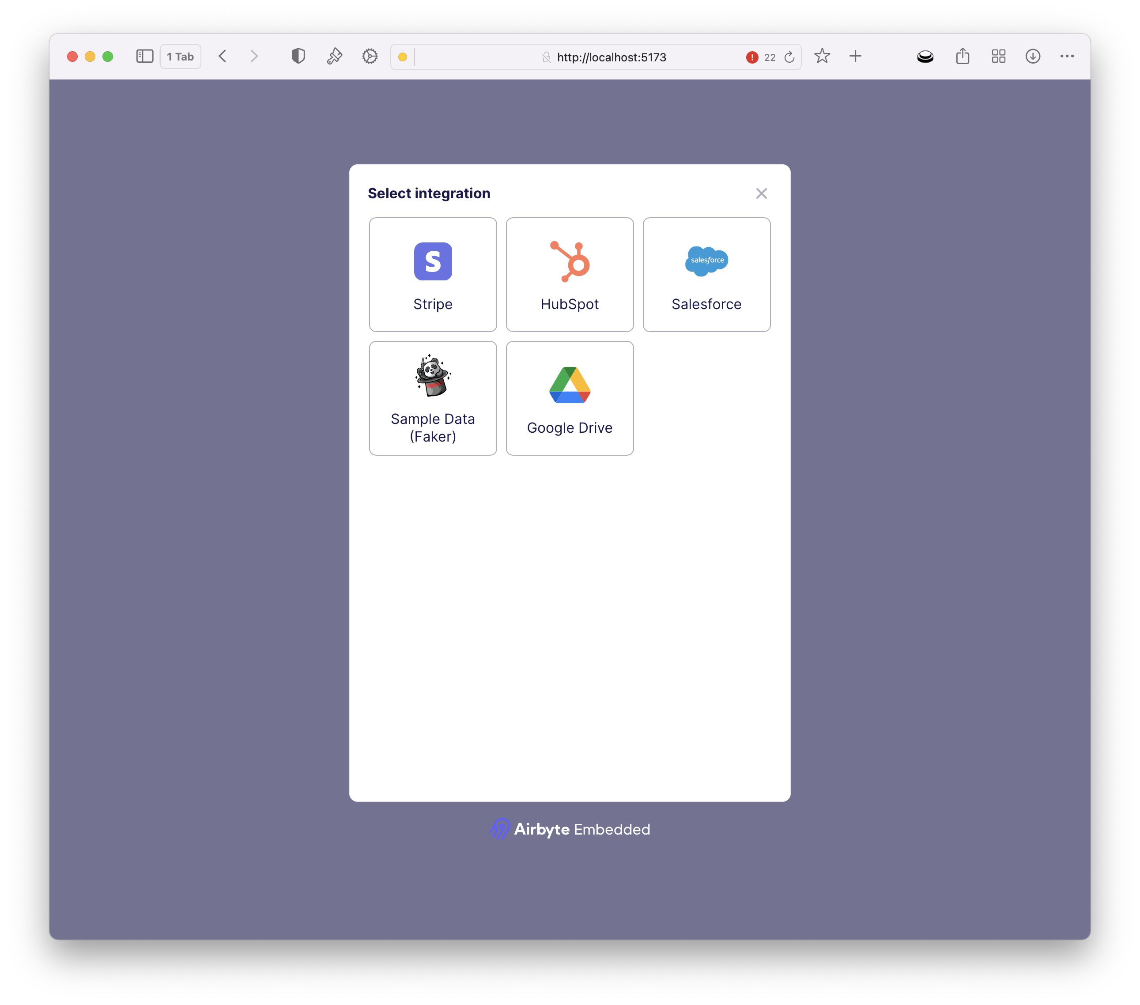
Task: Show the tab overview grid
Action: (998, 57)
